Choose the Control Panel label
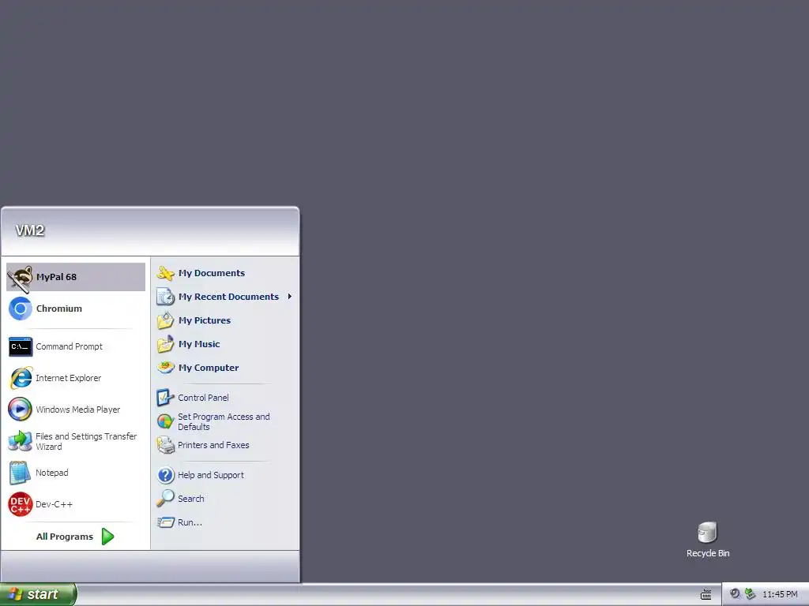Image resolution: width=809 pixels, height=606 pixels. click(x=203, y=398)
